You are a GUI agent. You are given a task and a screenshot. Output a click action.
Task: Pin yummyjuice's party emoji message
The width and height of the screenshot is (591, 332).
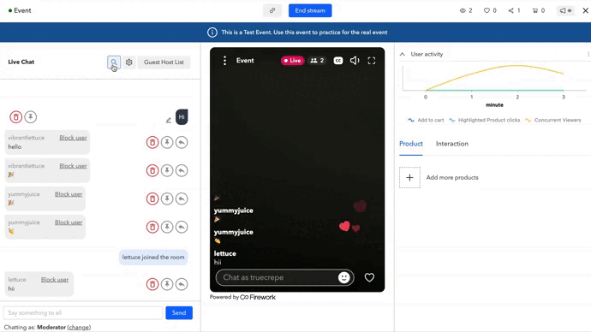(x=167, y=199)
